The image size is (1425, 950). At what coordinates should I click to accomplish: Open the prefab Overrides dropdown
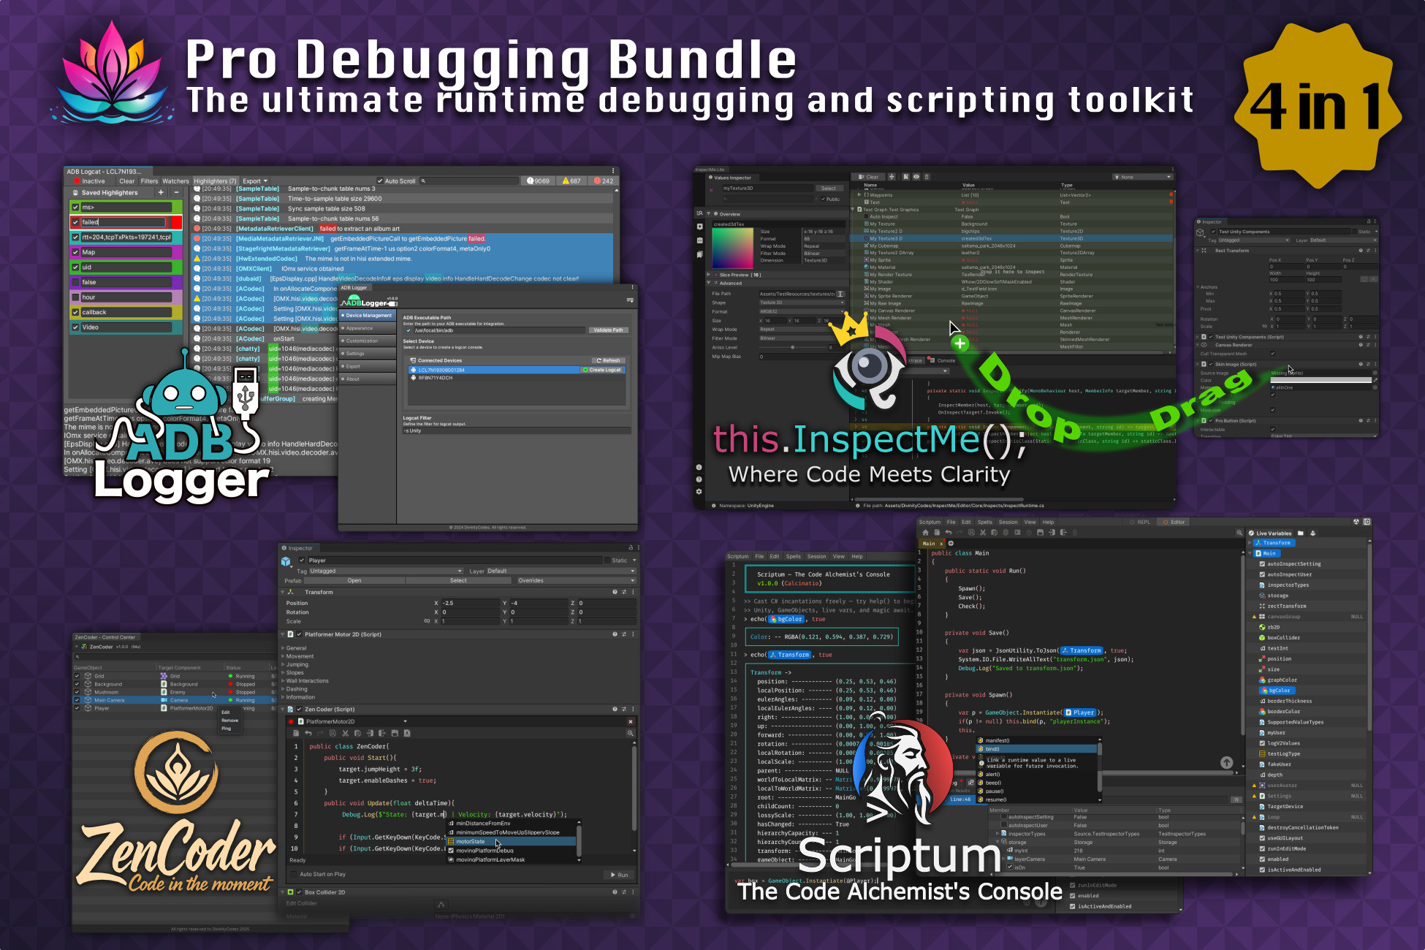575,580
